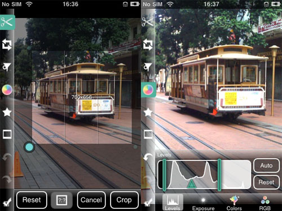The height and width of the screenshot is (211, 282).
Task: Open the frame icon in right sidebar
Action: click(x=148, y=134)
